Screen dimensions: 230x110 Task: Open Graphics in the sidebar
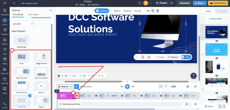pos(5,32)
